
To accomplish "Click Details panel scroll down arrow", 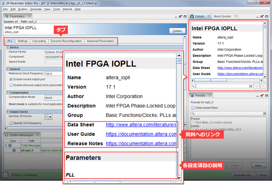I will pos(265,77).
